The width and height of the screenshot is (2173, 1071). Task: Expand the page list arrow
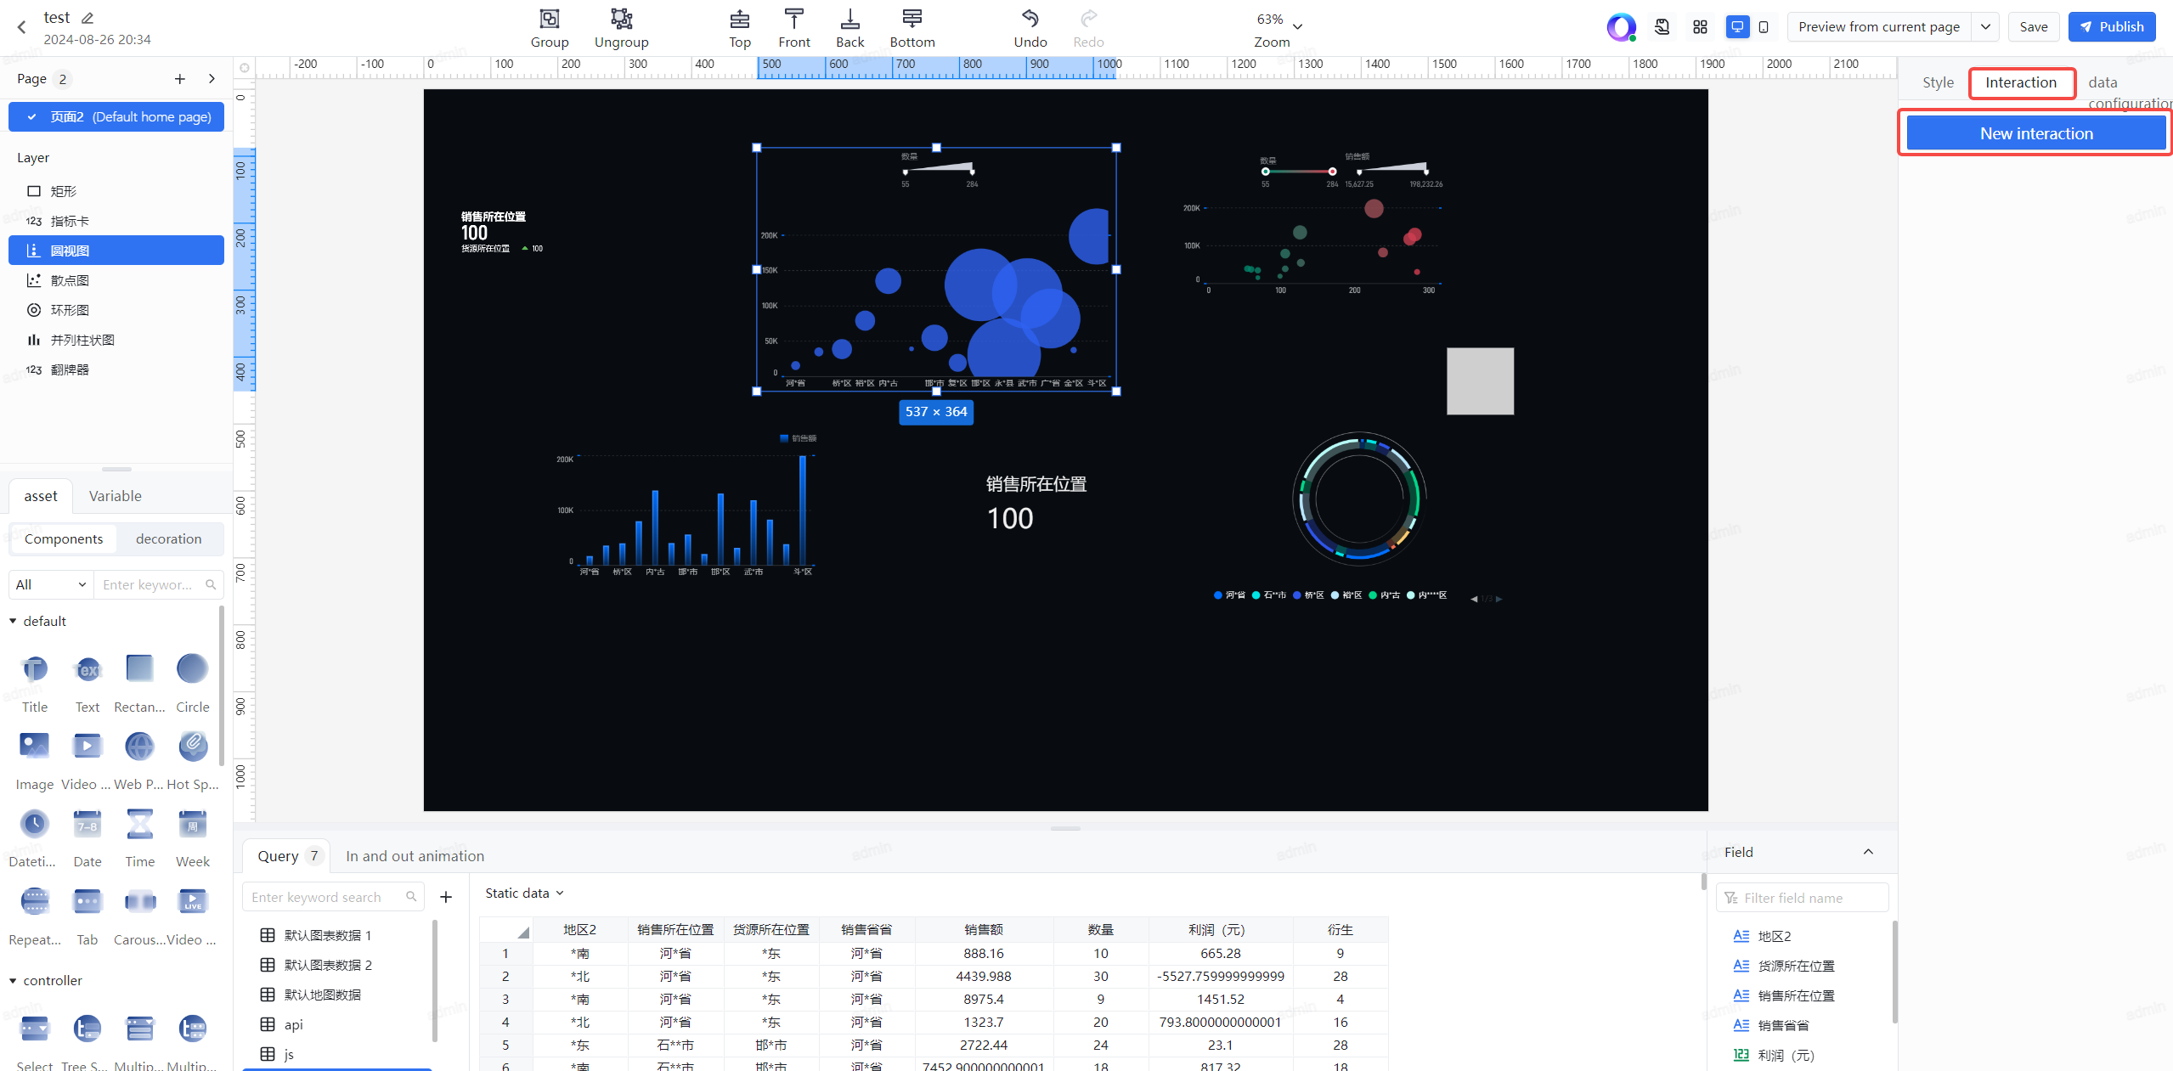coord(212,79)
